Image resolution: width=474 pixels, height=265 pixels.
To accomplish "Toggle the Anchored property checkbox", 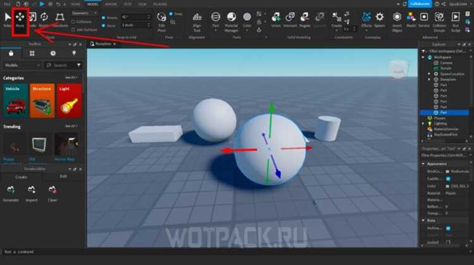I will [448, 228].
